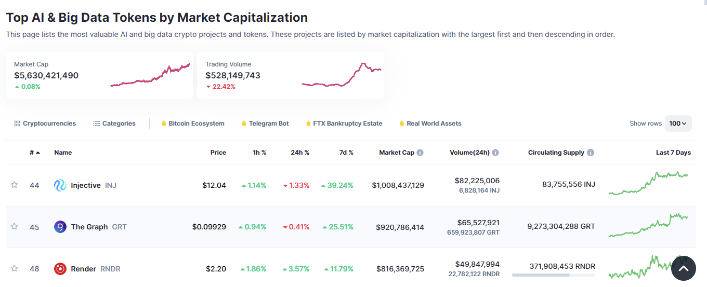Image resolution: width=707 pixels, height=287 pixels.
Task: Click Injective price $12.04
Action: 214,185
